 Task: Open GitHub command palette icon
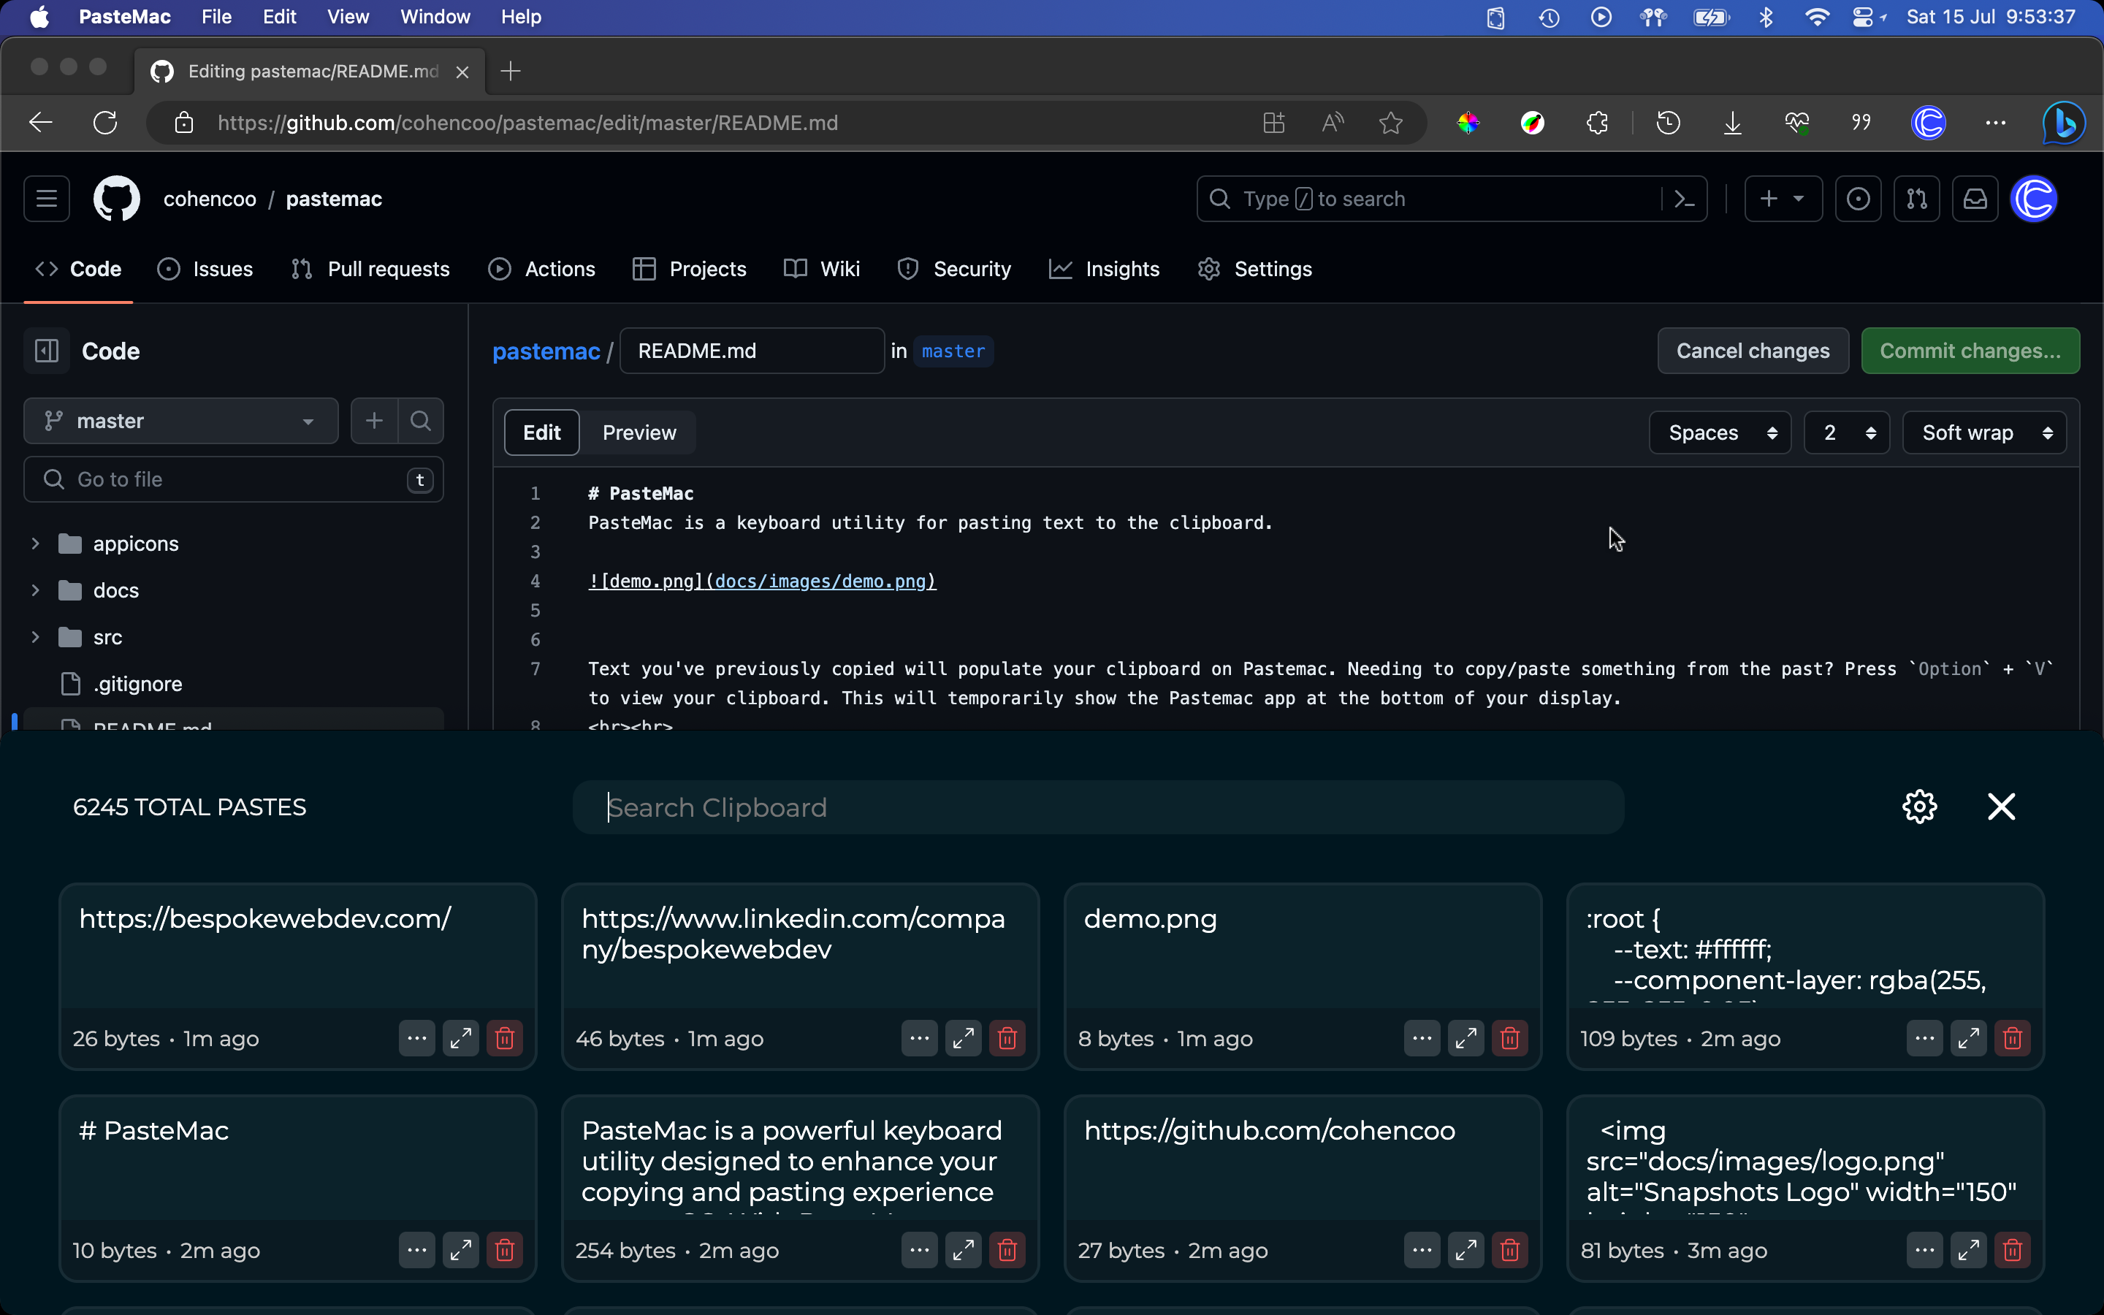1684,199
